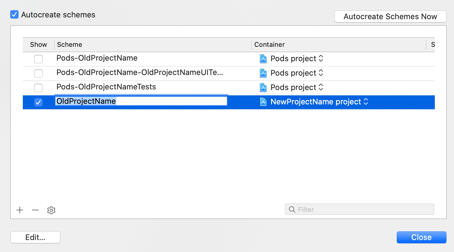Click the Edit… button
Image resolution: width=454 pixels, height=252 pixels.
35,237
